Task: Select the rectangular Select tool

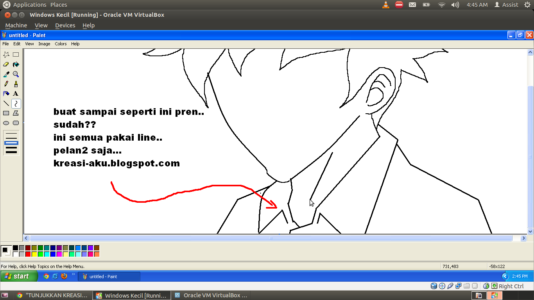Action: [x=16, y=55]
